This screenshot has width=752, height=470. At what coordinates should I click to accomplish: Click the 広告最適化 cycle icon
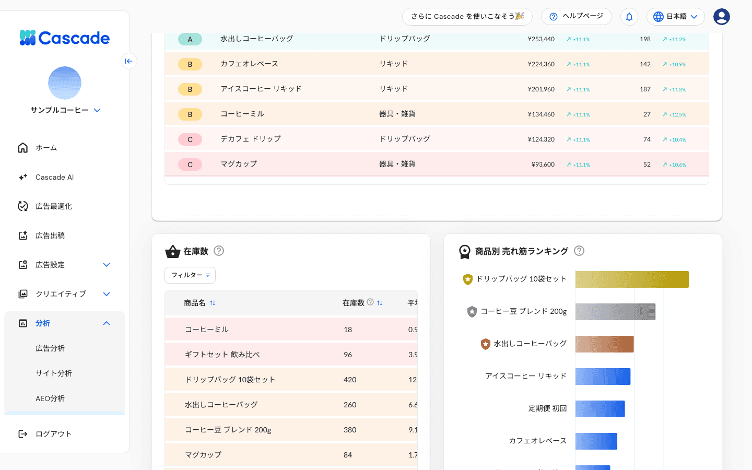tap(22, 206)
